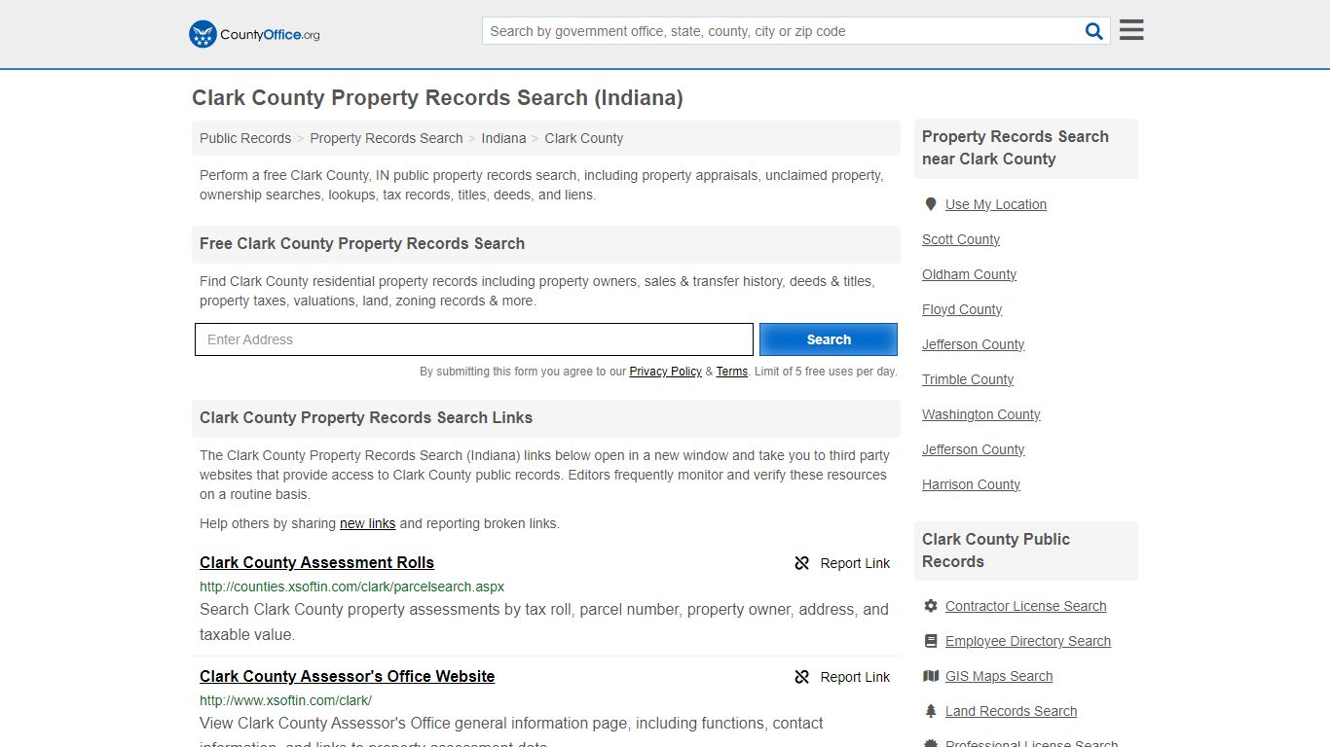Image resolution: width=1330 pixels, height=747 pixels.
Task: Open the Indiana breadcrumb link
Action: [x=503, y=138]
